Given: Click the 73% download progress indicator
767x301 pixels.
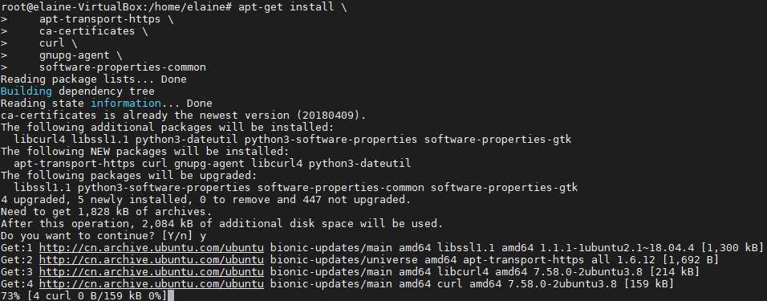Looking at the screenshot, I should pos(10,295).
